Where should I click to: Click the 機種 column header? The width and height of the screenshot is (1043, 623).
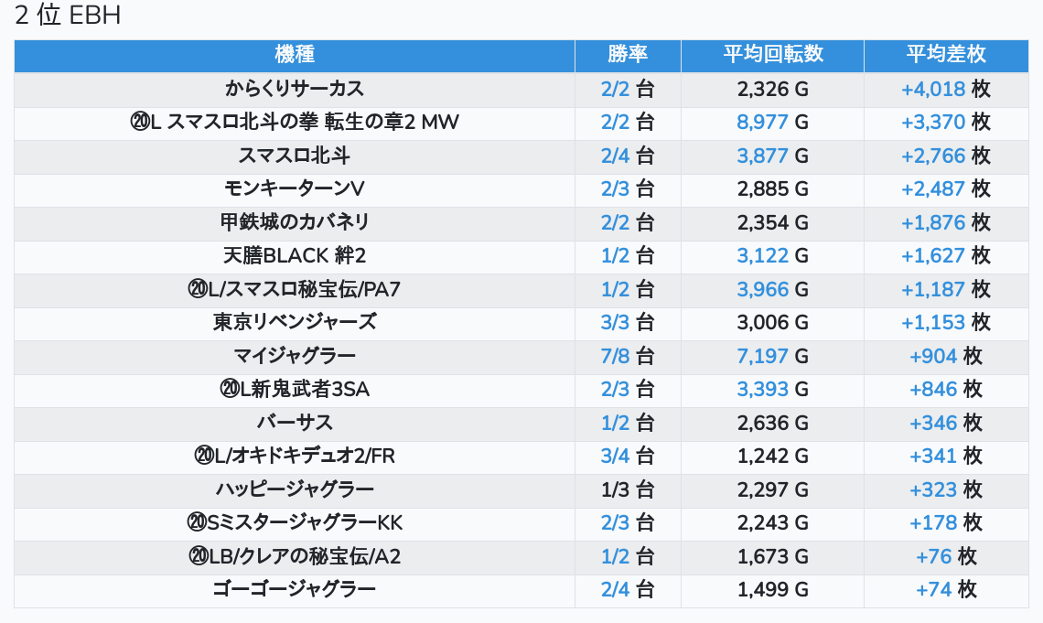tap(294, 55)
